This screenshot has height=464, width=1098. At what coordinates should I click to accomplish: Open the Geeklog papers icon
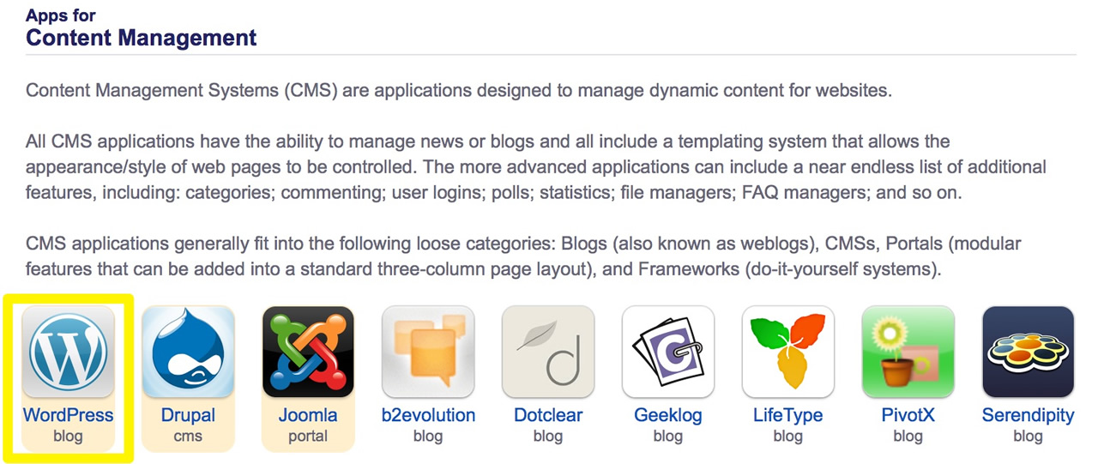pyautogui.click(x=668, y=352)
